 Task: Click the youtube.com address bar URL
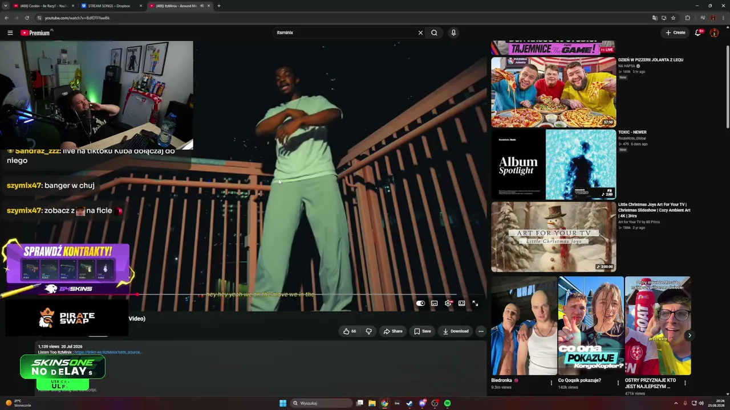(x=77, y=18)
